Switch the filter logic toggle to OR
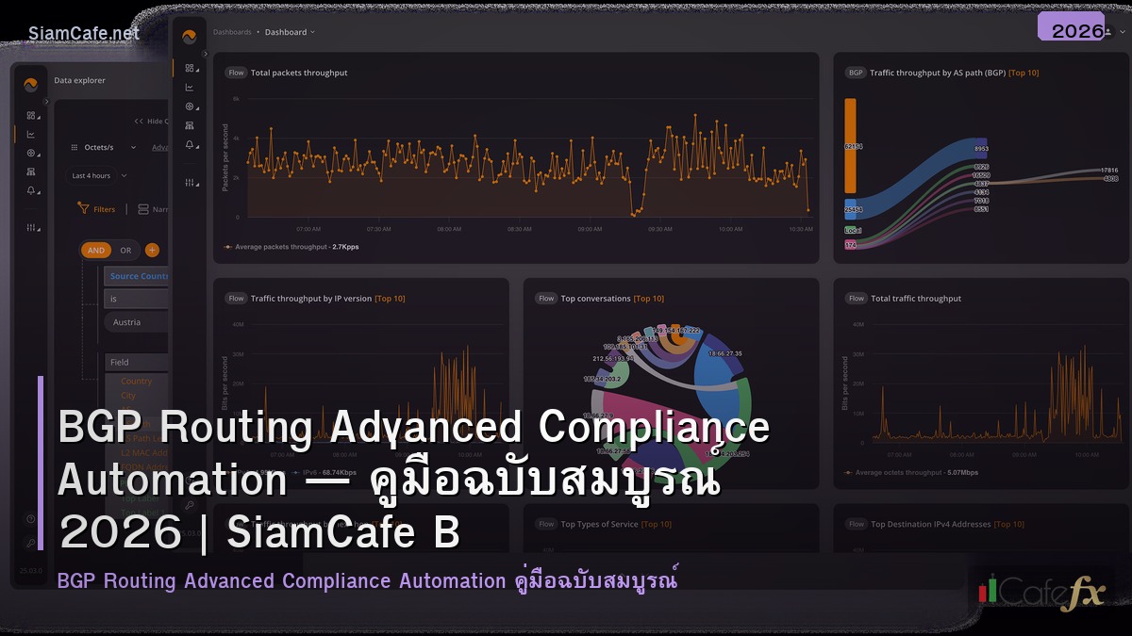 tap(126, 251)
